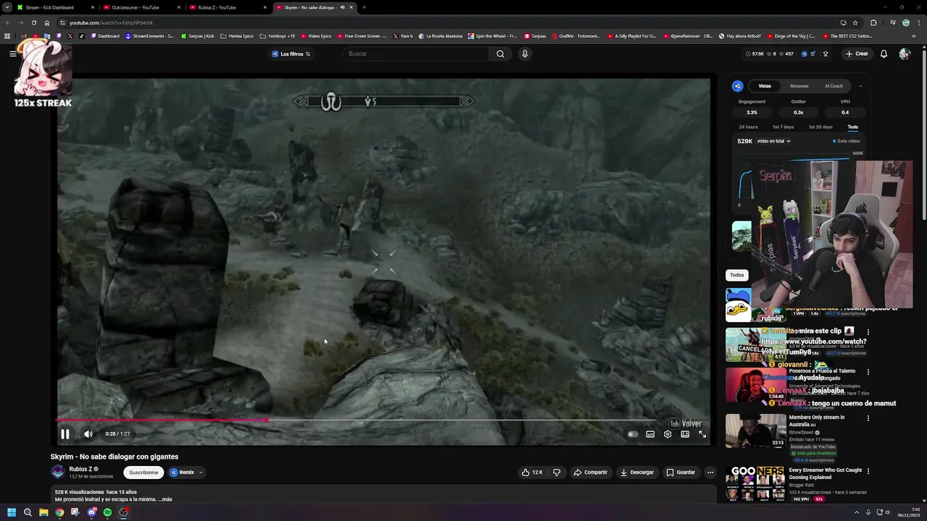Viewport: 927px width, 521px height.
Task: Open a new browser tab
Action: [364, 7]
